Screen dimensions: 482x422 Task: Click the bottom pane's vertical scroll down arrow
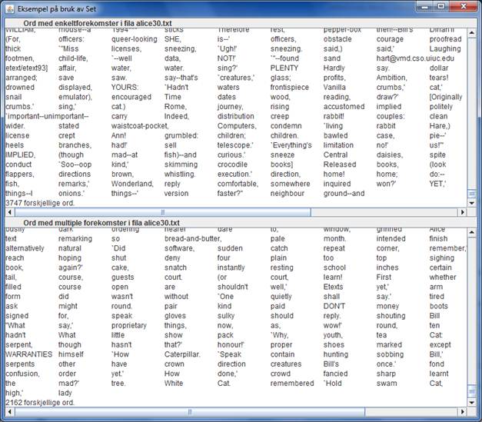point(471,402)
